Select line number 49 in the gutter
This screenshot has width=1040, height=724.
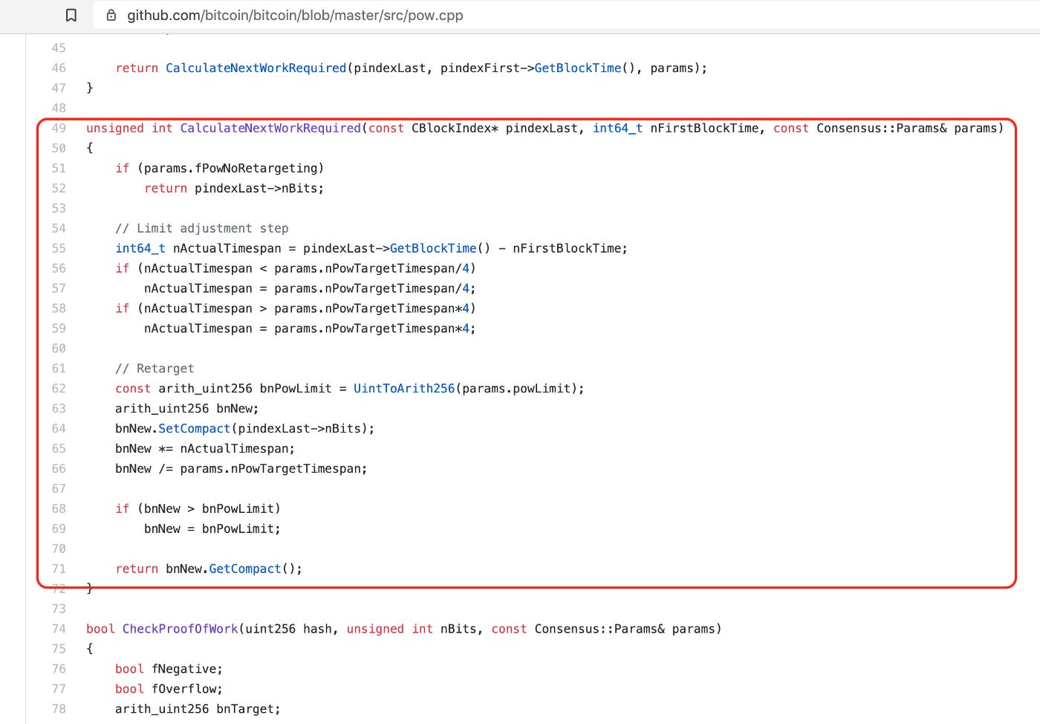59,128
